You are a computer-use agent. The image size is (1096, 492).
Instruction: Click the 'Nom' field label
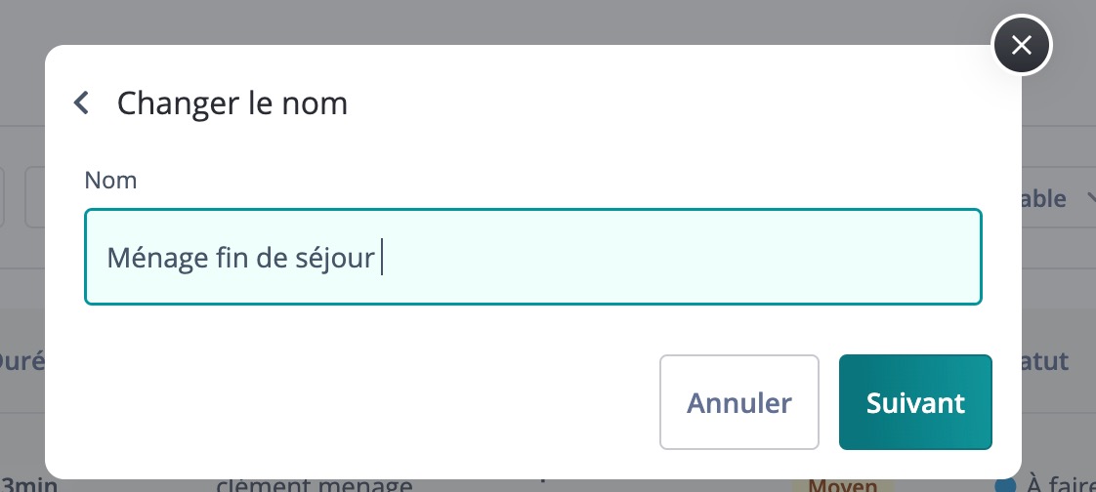click(110, 181)
